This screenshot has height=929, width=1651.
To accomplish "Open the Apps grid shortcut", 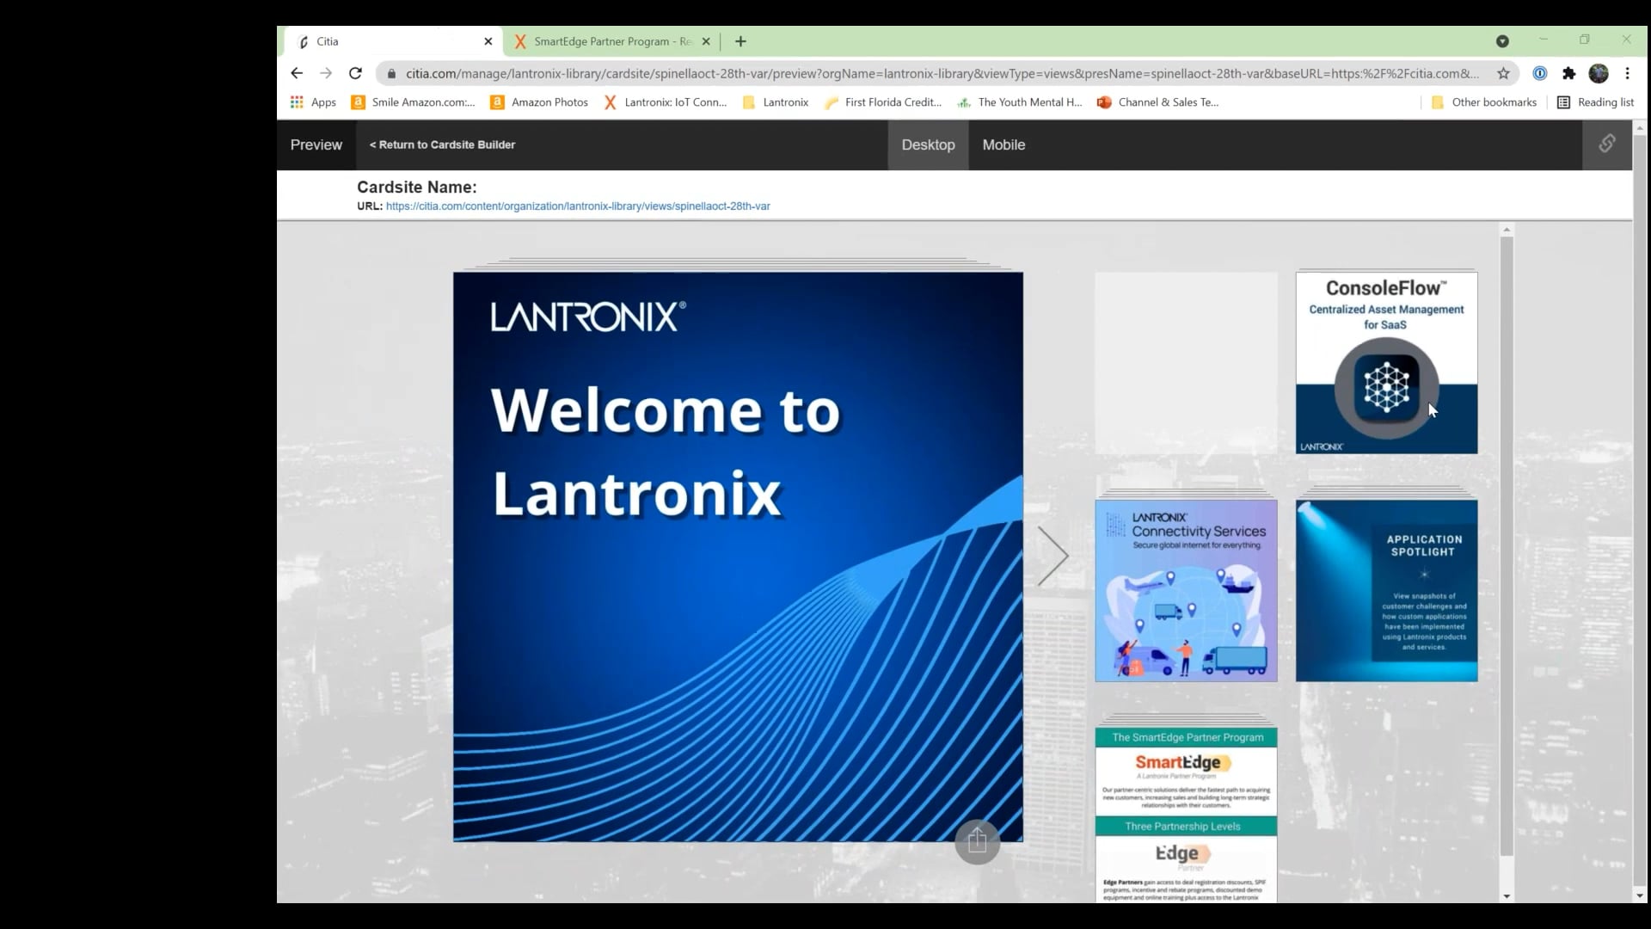I will point(313,102).
